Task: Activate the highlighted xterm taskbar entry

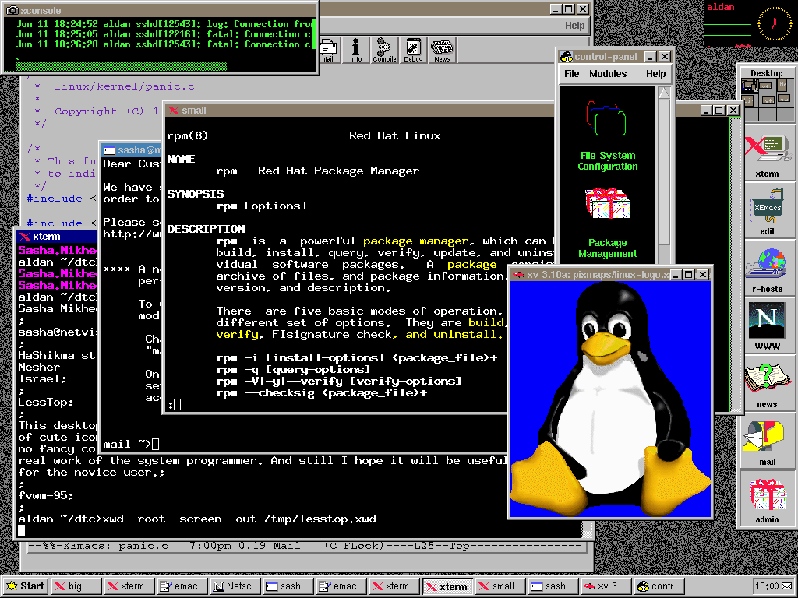Action: tap(448, 586)
